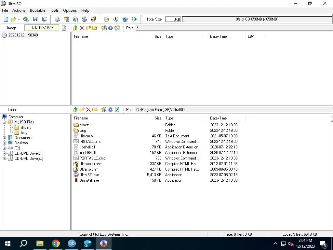The height and width of the screenshot is (250, 333).
Task: Expand the Desktop tree node
Action: [x=4, y=143]
